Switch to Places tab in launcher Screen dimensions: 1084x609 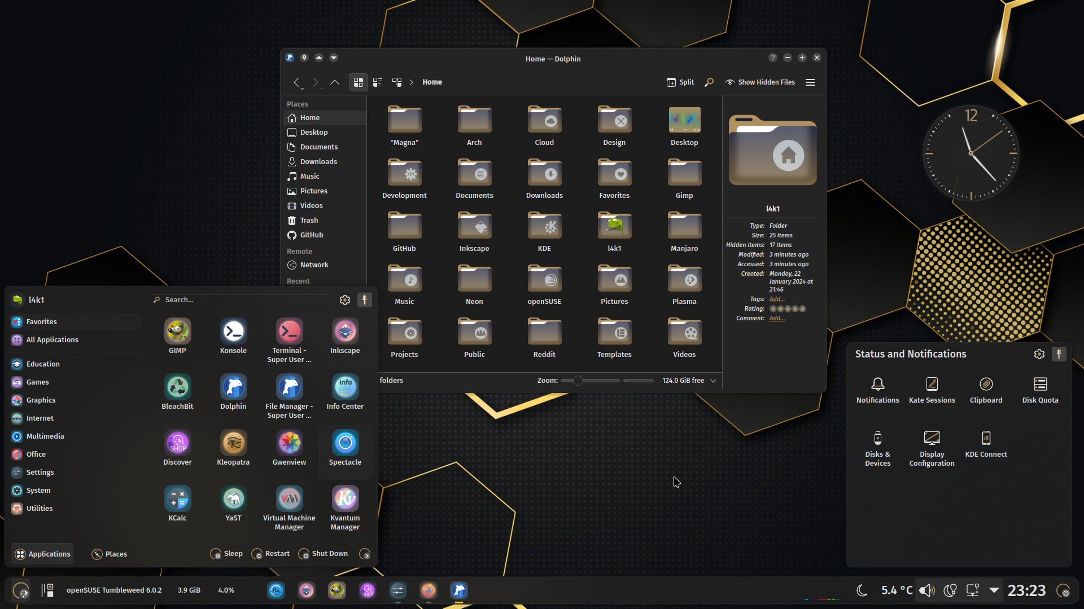pos(110,554)
